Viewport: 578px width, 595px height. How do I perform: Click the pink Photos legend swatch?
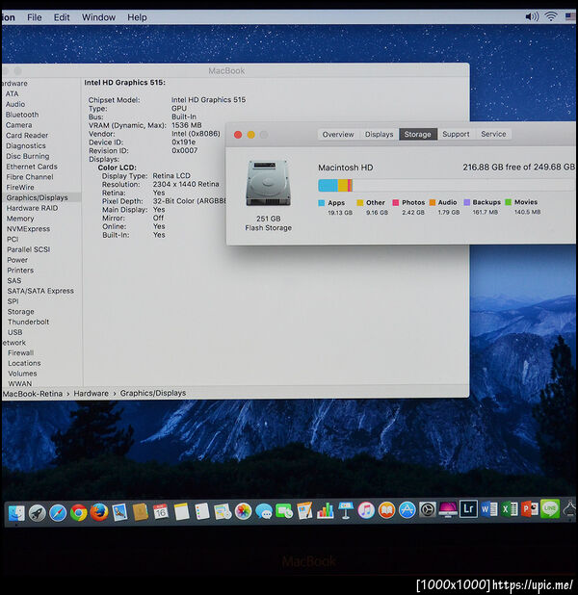coord(395,202)
